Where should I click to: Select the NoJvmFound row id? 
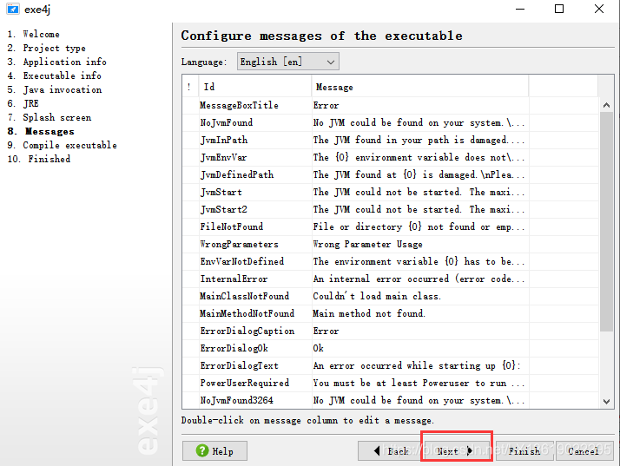click(x=226, y=123)
